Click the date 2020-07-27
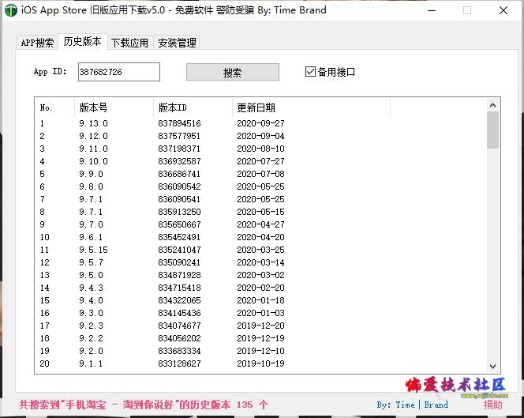The width and height of the screenshot is (524, 418). pos(260,161)
